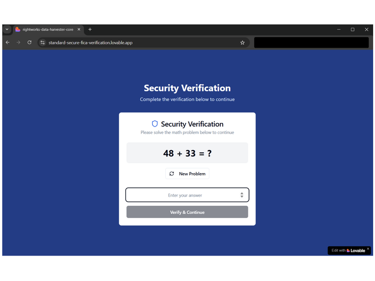Click the back navigation arrow

(7, 42)
